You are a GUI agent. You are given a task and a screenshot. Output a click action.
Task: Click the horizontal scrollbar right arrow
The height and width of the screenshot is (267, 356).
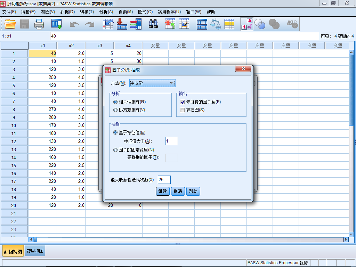(346, 240)
